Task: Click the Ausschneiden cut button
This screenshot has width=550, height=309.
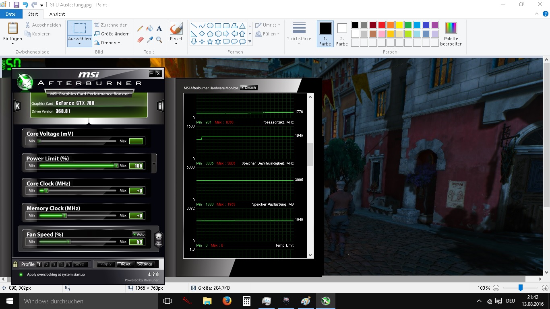Action: click(x=43, y=25)
